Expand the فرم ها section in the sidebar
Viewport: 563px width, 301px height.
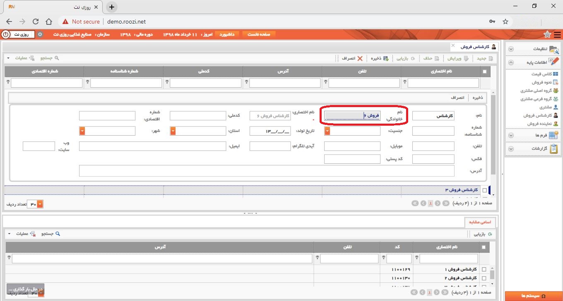tap(511, 135)
